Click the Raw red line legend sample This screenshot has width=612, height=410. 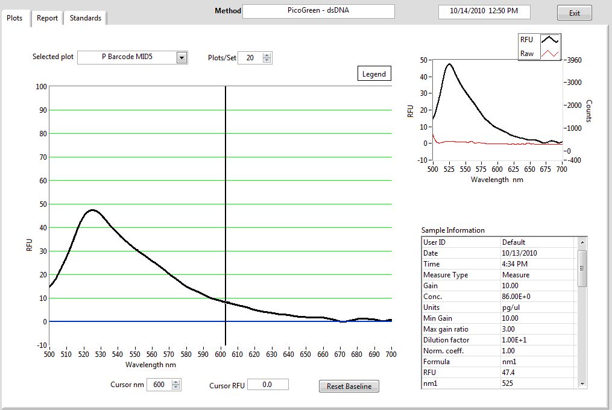pyautogui.click(x=550, y=54)
